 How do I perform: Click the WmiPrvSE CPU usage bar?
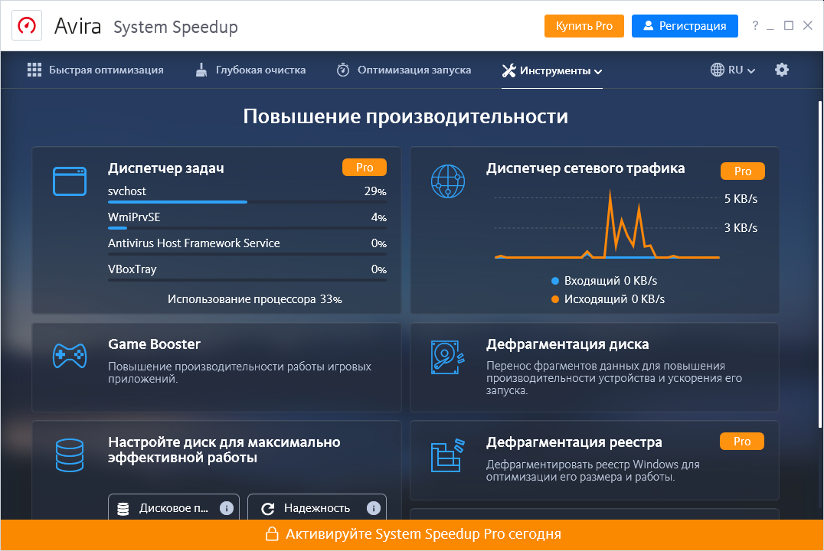(x=247, y=228)
